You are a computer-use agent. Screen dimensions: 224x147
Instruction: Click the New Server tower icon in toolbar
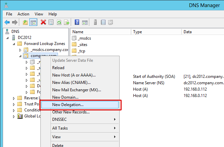point(95,22)
